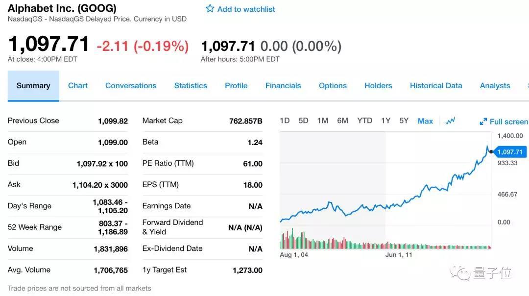Go to the Conversations tab
Viewport: 529px width, 296px height.
click(x=131, y=86)
